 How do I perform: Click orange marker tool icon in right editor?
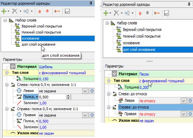(x=157, y=13)
